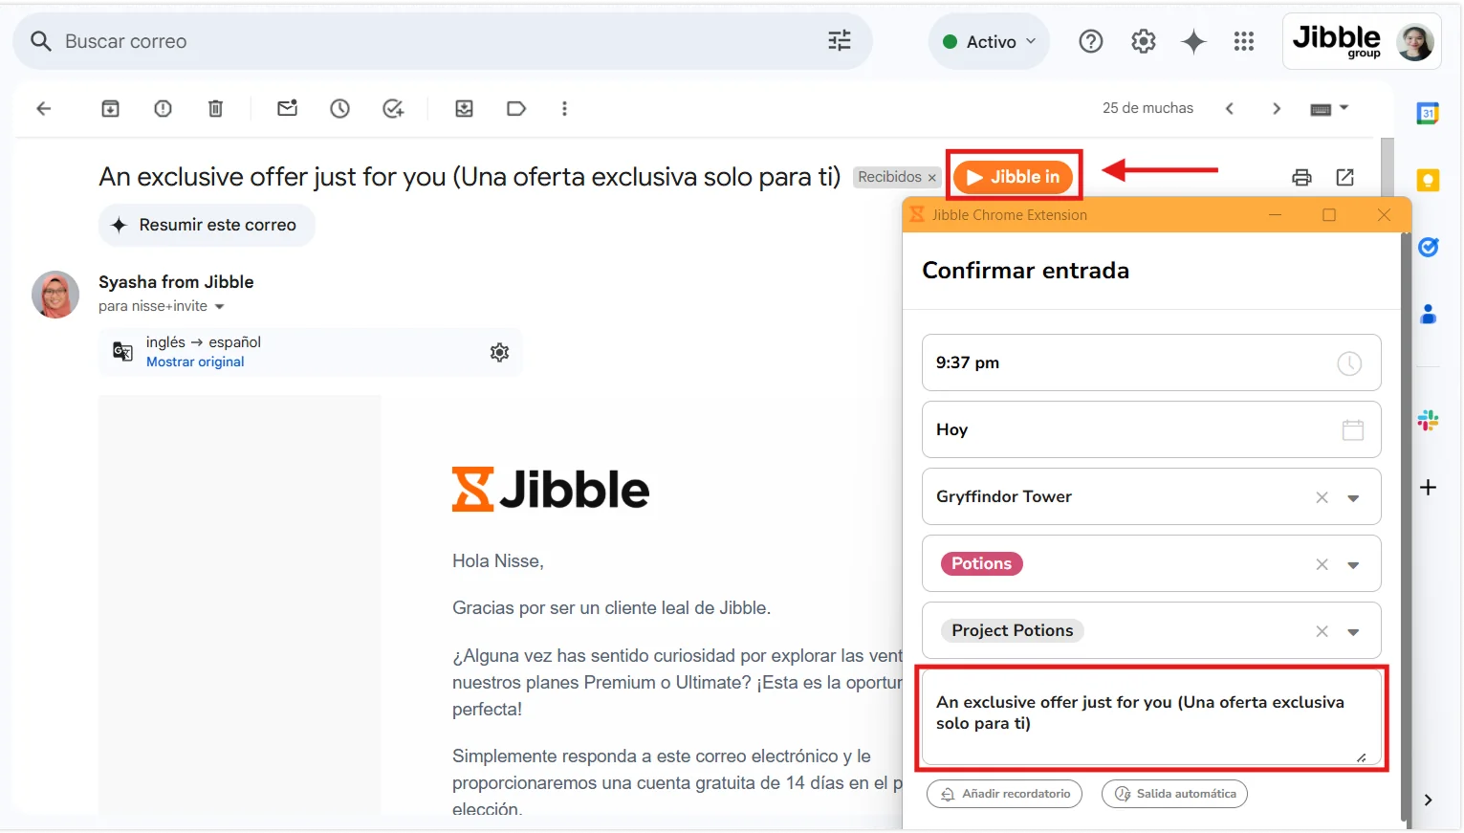Open the Jibble group account profile

pos(1362,41)
